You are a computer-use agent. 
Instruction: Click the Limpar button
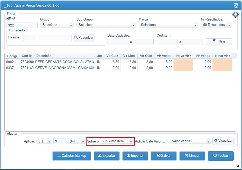tap(192, 156)
